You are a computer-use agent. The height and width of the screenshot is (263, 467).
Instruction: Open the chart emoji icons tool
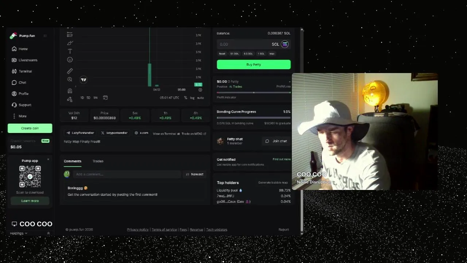[70, 60]
